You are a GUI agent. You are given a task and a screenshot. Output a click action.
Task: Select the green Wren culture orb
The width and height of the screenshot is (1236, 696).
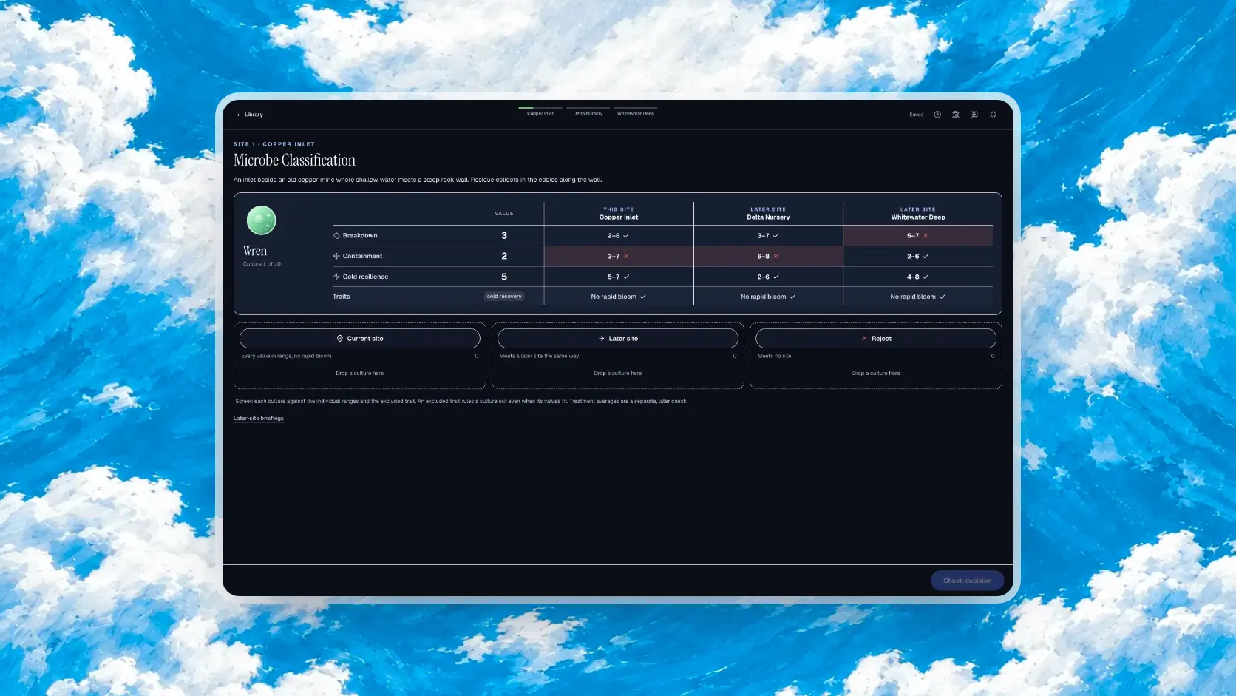coord(261,220)
